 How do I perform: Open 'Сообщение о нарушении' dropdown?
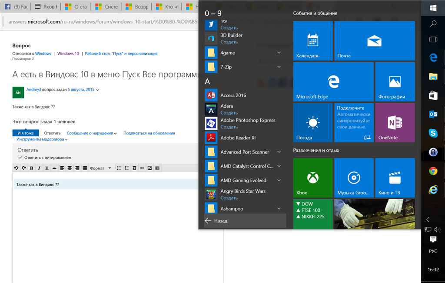(92, 133)
